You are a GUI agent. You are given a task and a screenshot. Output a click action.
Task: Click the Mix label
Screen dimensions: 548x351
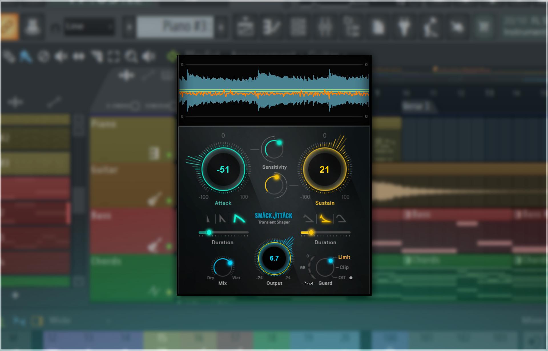[223, 283]
